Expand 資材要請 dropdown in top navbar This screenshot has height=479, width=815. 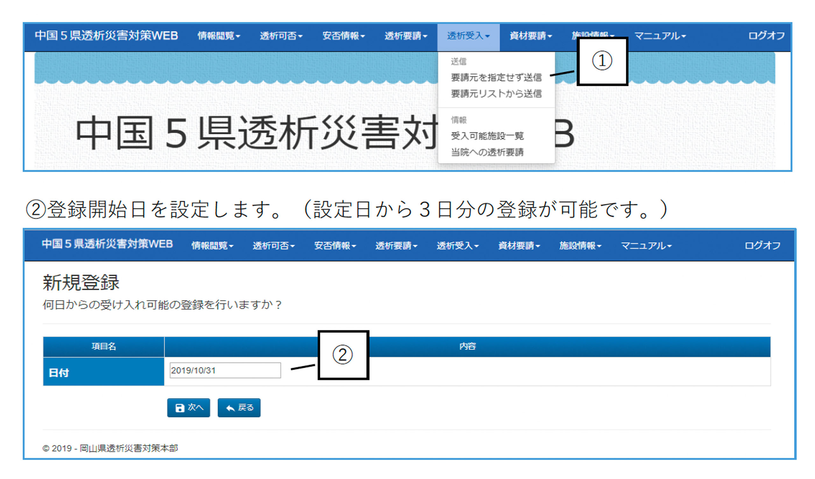[x=531, y=36]
